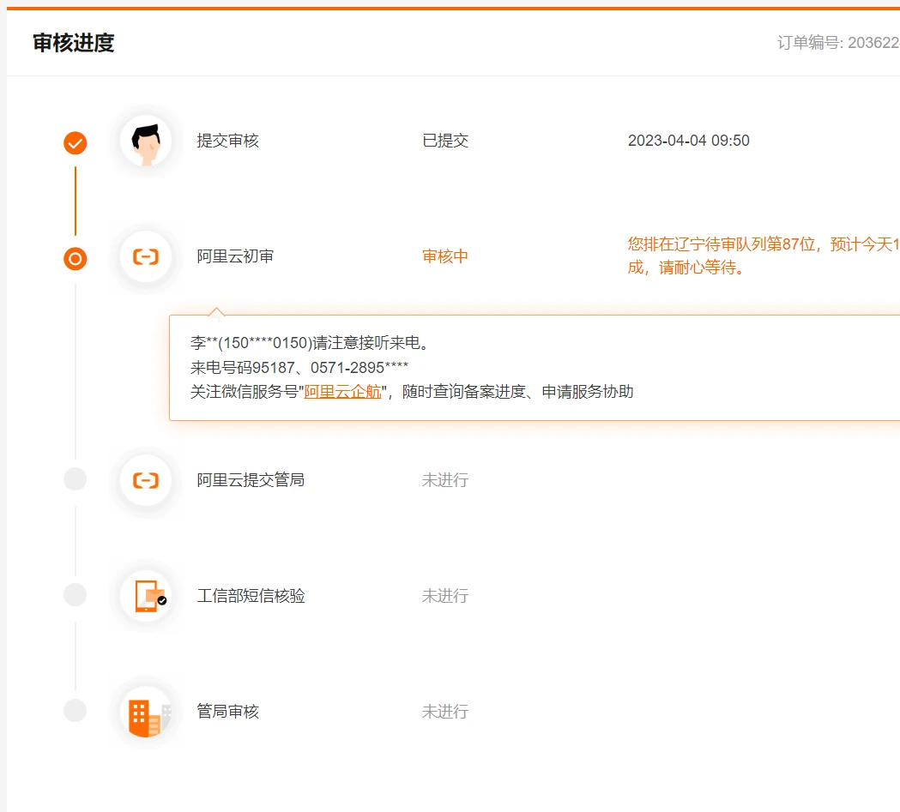Click the orange ring in-progress step marker
The image size is (900, 812).
(76, 258)
